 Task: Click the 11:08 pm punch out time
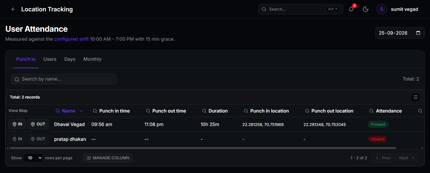(154, 124)
